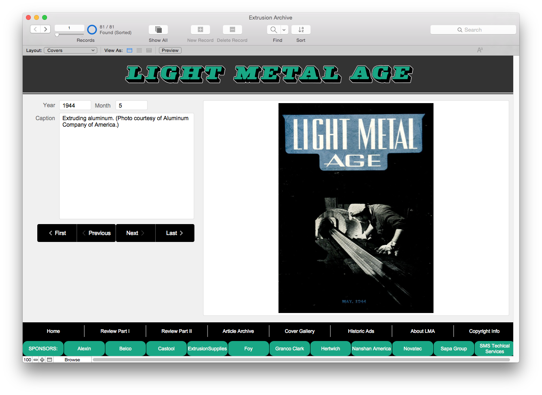Open the Browse mode pop-up menu
The image size is (542, 395).
[x=72, y=360]
